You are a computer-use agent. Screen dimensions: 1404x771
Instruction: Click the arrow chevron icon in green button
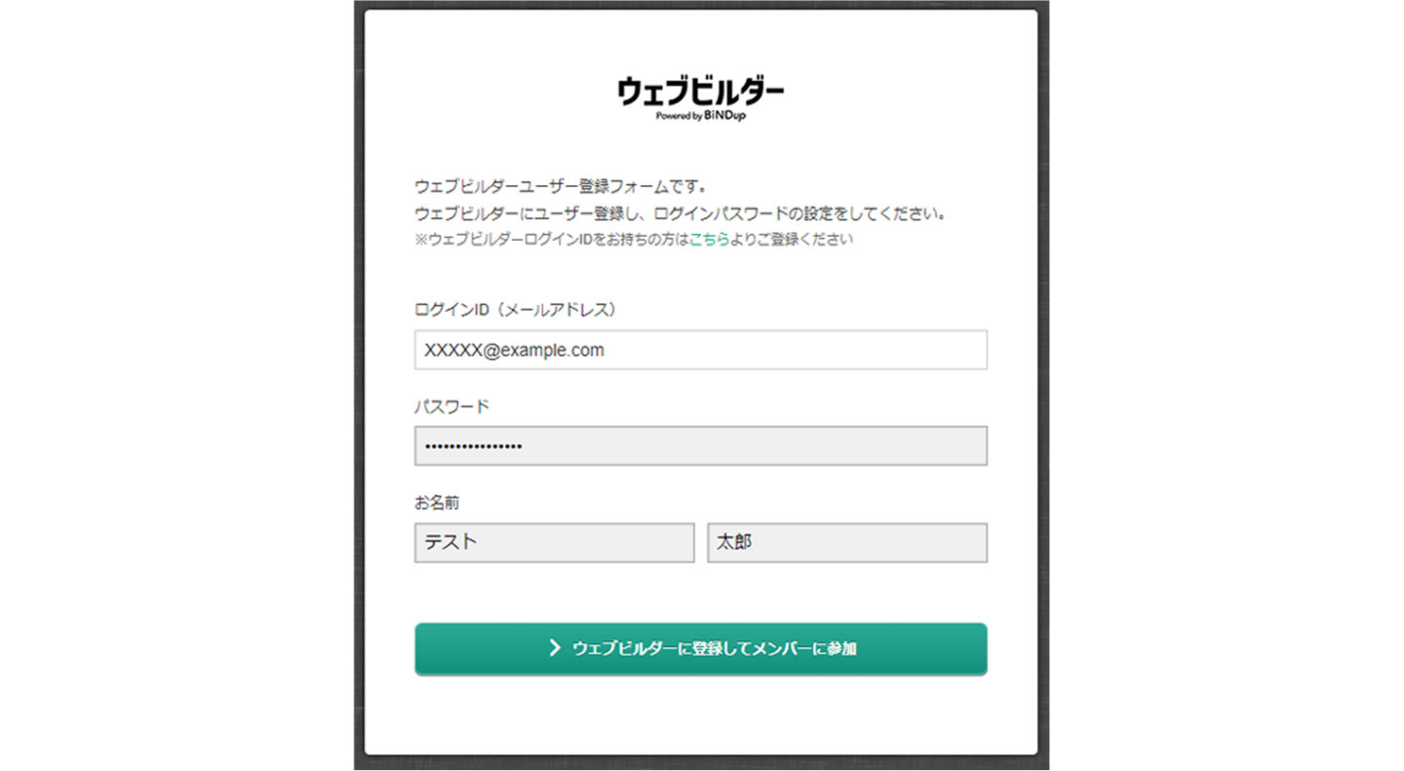click(x=554, y=648)
